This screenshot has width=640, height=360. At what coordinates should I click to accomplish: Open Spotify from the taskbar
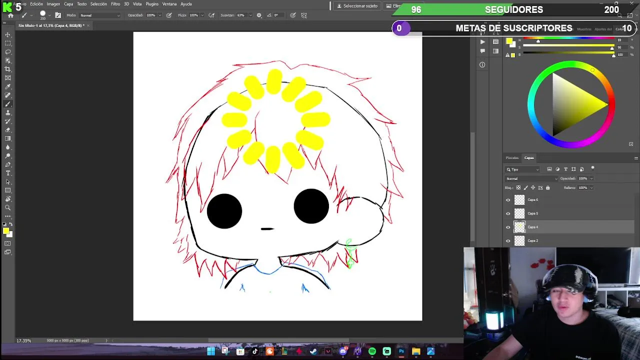click(x=372, y=351)
